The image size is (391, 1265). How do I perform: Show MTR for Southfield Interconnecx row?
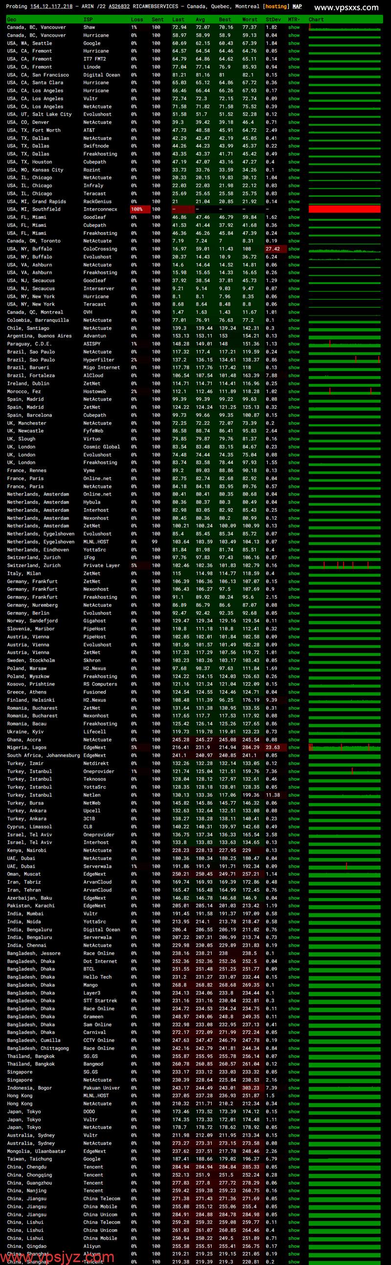(294, 209)
